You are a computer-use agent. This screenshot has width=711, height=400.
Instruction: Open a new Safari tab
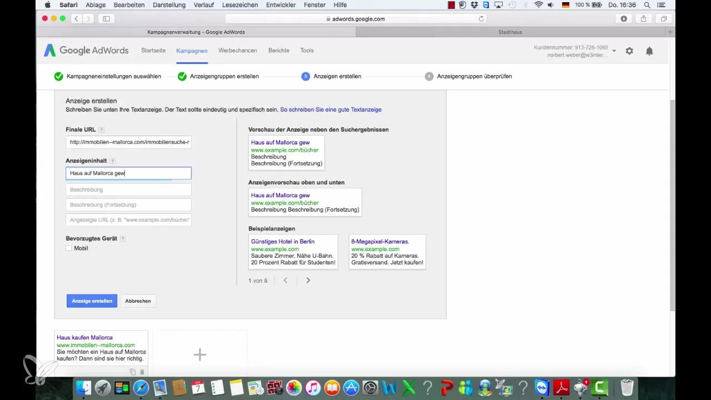tap(670, 32)
